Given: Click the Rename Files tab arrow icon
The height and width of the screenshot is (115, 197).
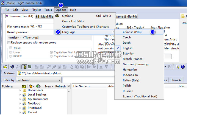Looking at the screenshot, I should coord(6,16).
